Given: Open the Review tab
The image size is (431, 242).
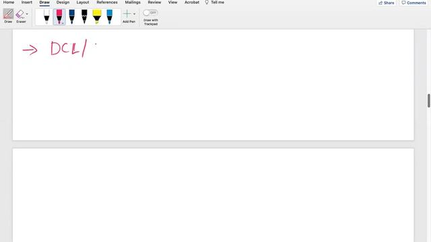Looking at the screenshot, I should pos(154,2).
